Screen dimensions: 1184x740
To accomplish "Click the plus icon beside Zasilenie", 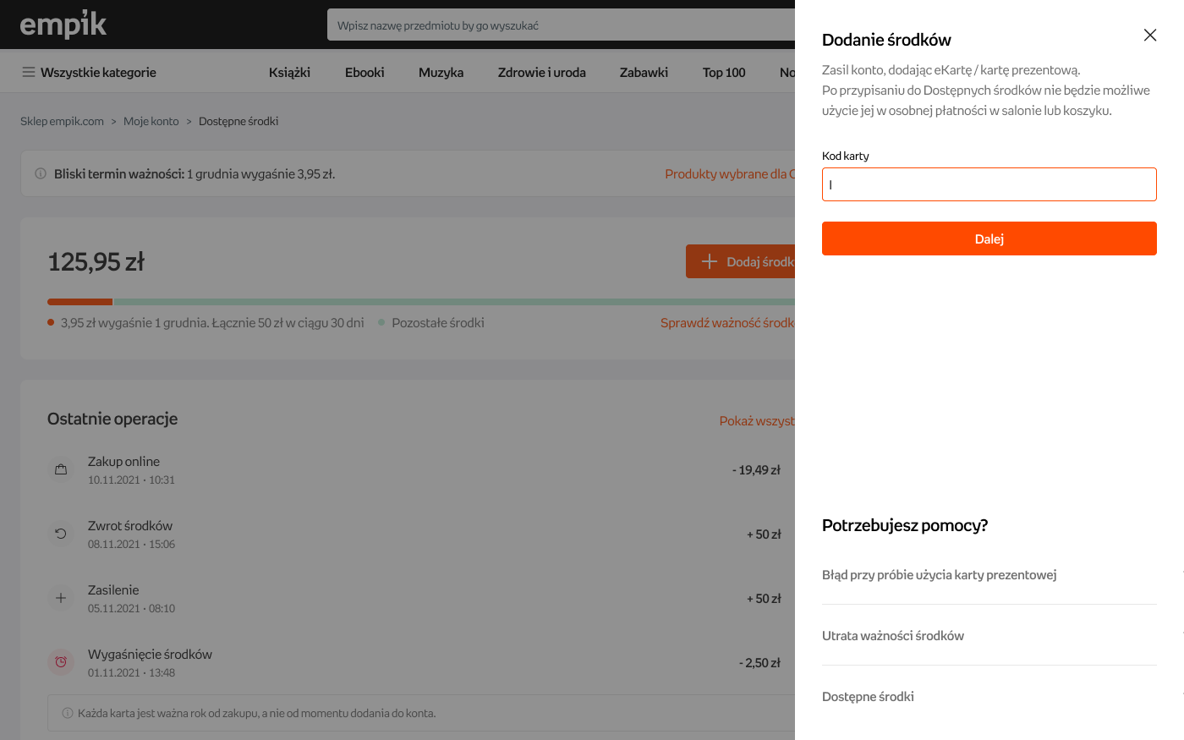I will (61, 598).
